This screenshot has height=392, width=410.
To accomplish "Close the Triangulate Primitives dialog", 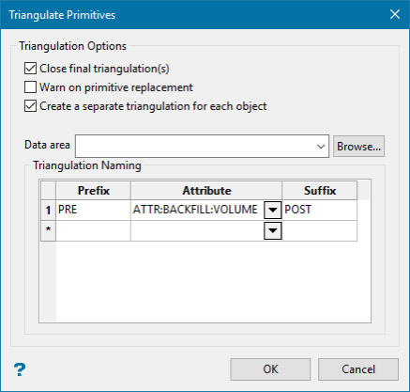I will coord(395,14).
